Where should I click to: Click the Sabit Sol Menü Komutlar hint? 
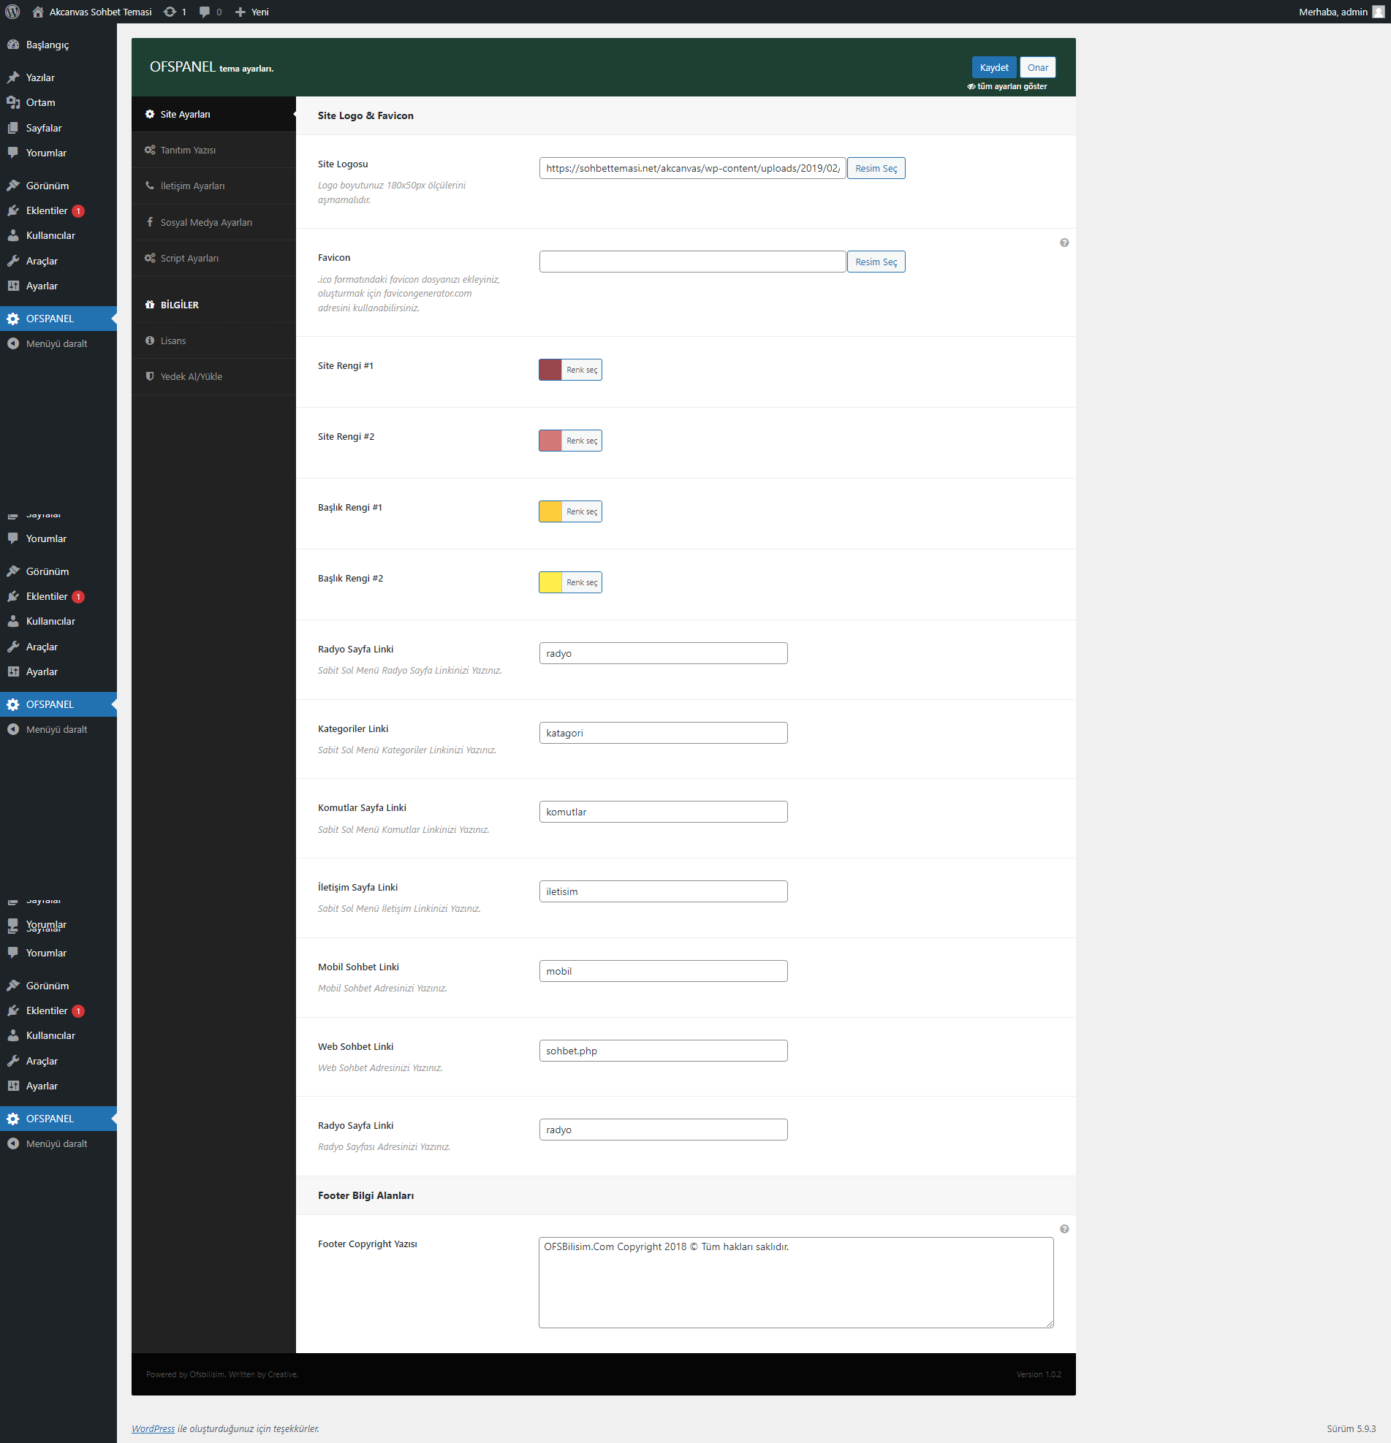point(403,830)
